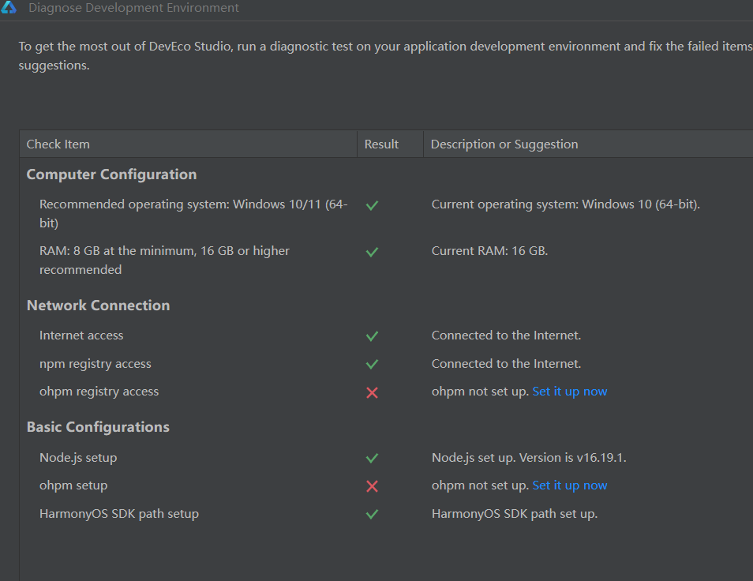The width and height of the screenshot is (753, 581).
Task: Select the 'npm registry access' check item
Action: click(95, 364)
